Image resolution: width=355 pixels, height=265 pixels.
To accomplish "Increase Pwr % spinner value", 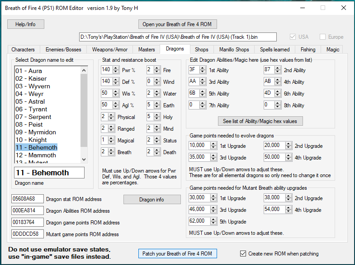I will (x=116, y=68).
